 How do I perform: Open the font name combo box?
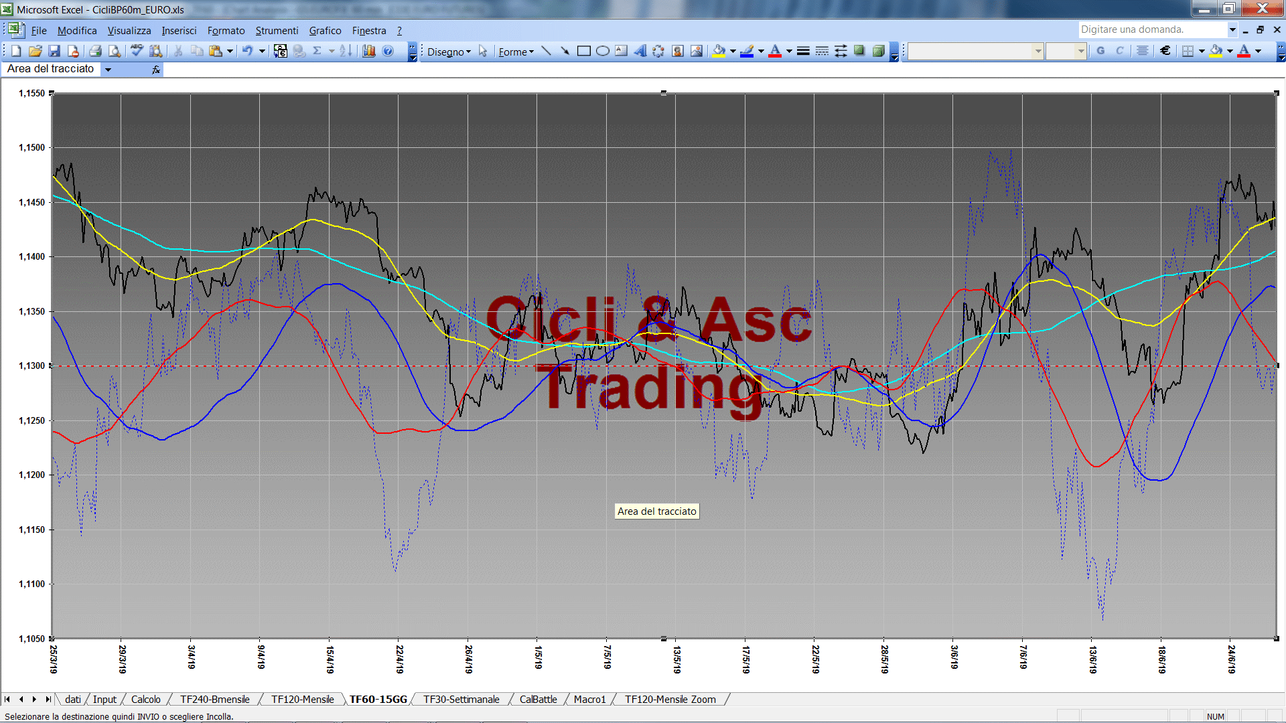[975, 51]
